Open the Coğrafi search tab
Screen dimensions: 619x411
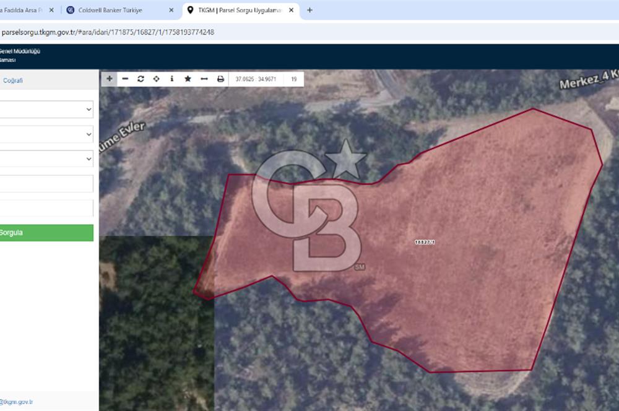[12, 80]
